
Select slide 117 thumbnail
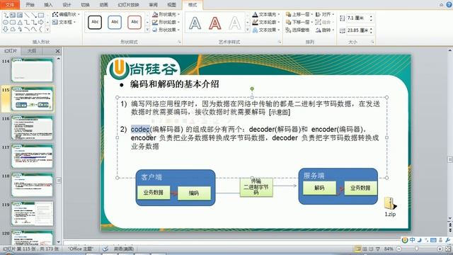[32, 156]
